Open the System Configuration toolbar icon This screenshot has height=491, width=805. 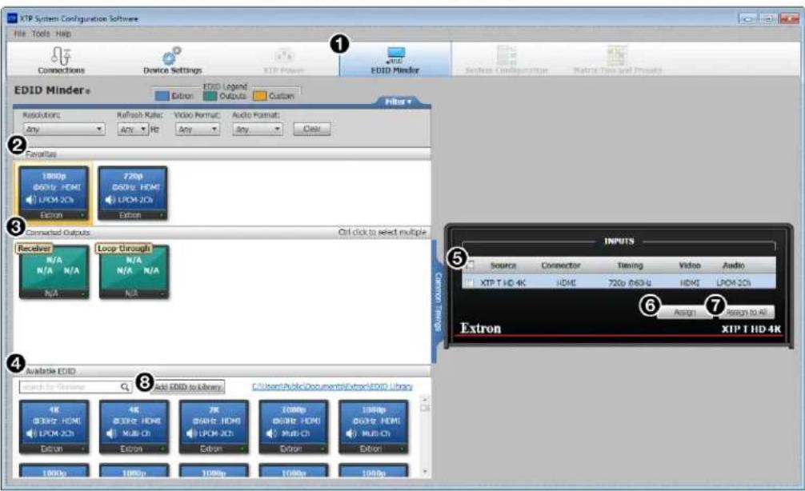click(507, 55)
